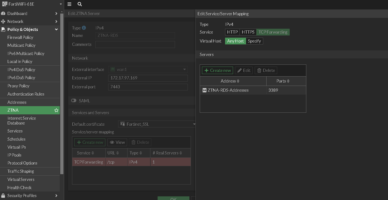The height and width of the screenshot is (200, 388).
Task: Select the HTTPS service option
Action: coord(248,32)
